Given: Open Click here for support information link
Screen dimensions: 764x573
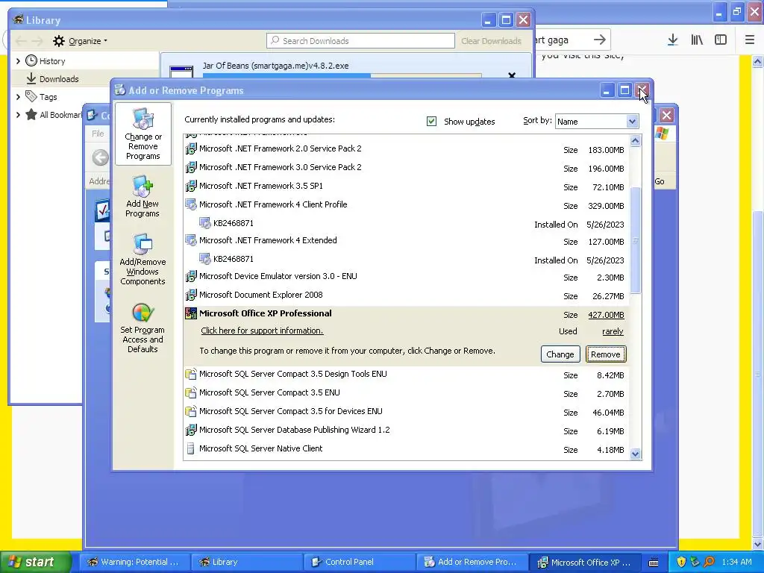Looking at the screenshot, I should 262,331.
